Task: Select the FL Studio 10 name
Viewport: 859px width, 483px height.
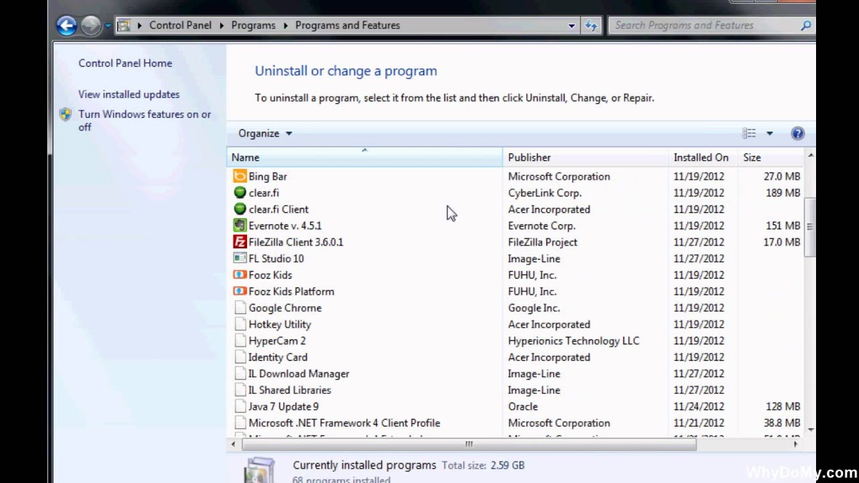Action: tap(276, 259)
